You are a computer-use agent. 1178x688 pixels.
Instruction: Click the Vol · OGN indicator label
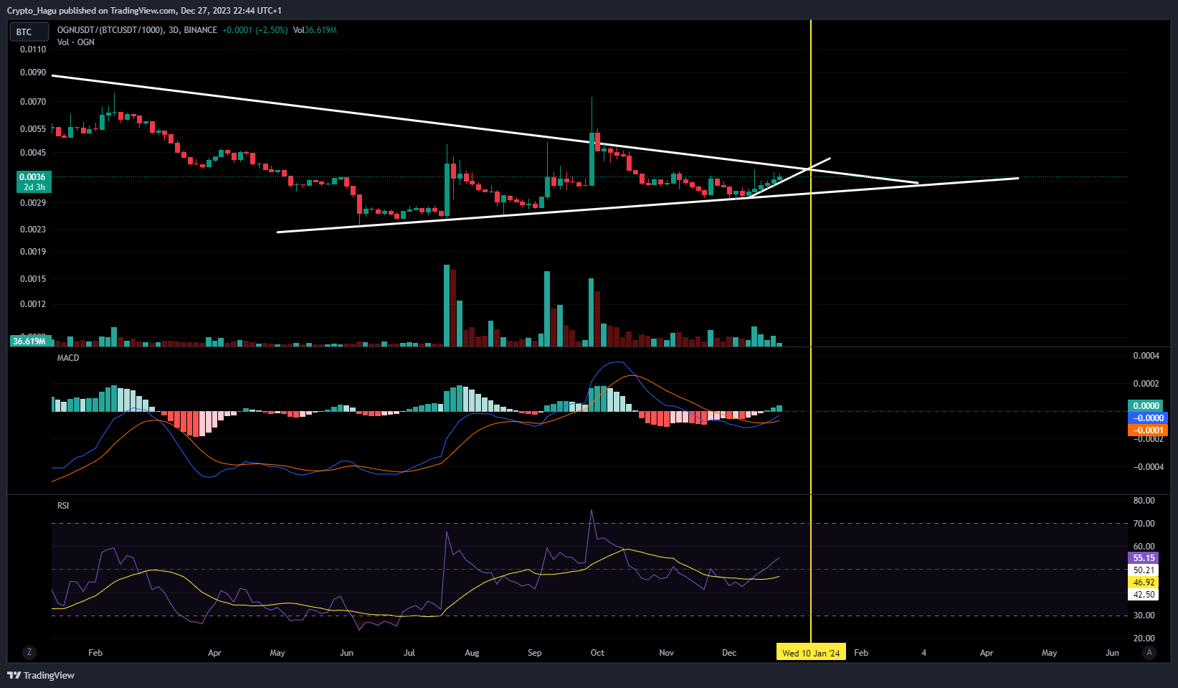(76, 42)
